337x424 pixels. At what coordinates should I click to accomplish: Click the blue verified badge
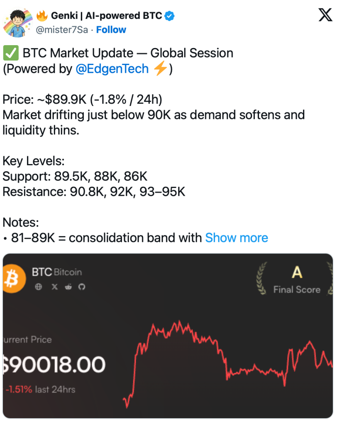pyautogui.click(x=170, y=16)
